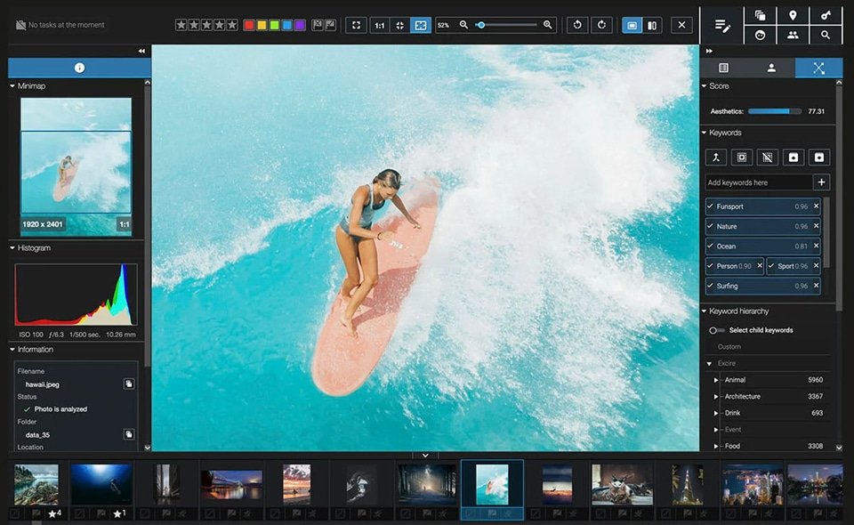The image size is (854, 525).
Task: Click the fourth keyword box-arrow icon
Action: pyautogui.click(x=793, y=157)
